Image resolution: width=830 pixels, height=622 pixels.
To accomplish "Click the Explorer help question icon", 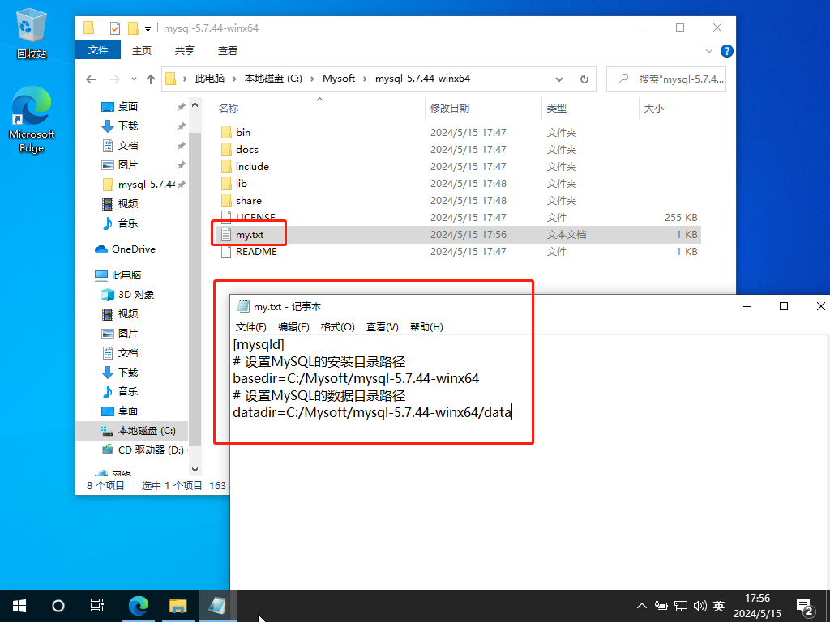I will click(x=727, y=51).
